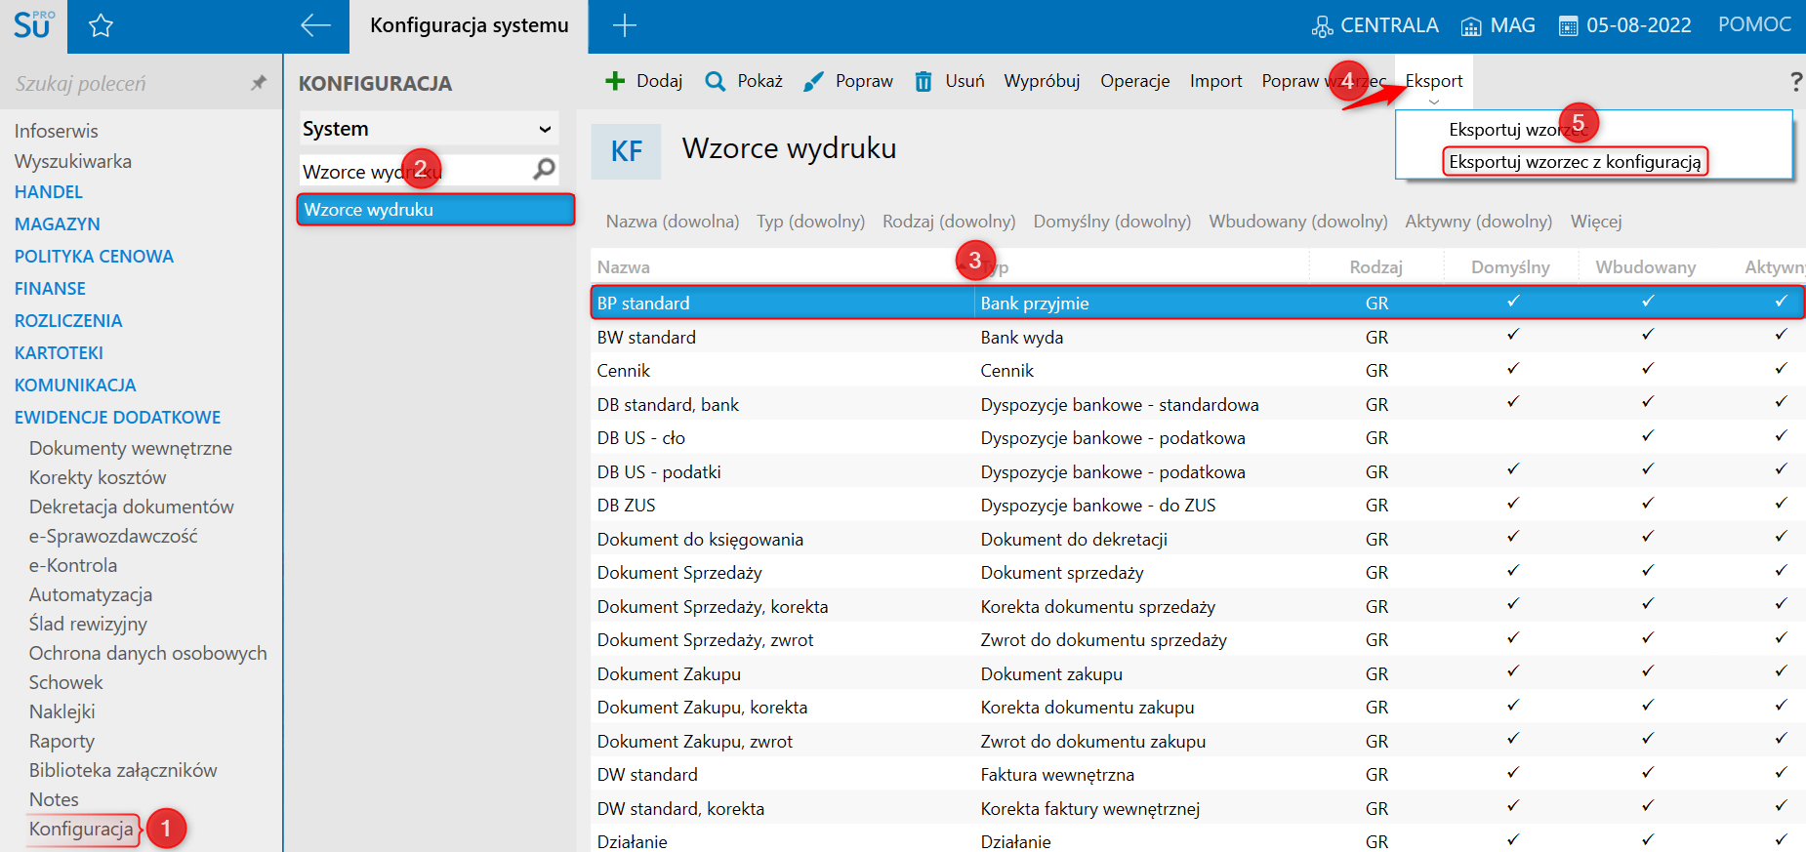Viewport: 1806px width, 852px height.
Task: Click the MAG warehouse icon in top bar
Action: click(1471, 26)
